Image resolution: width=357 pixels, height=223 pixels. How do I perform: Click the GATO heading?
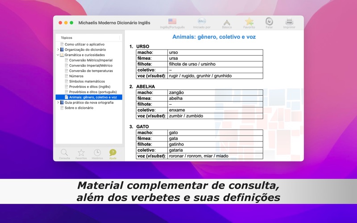click(142, 127)
